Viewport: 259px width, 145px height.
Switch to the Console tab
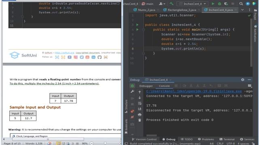point(164,86)
